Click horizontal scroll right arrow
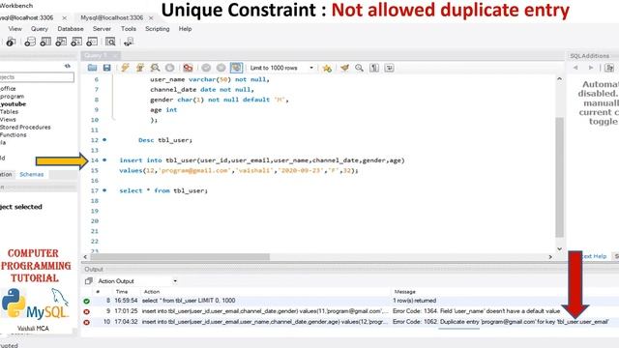Image resolution: width=619 pixels, height=348 pixels. (550, 257)
